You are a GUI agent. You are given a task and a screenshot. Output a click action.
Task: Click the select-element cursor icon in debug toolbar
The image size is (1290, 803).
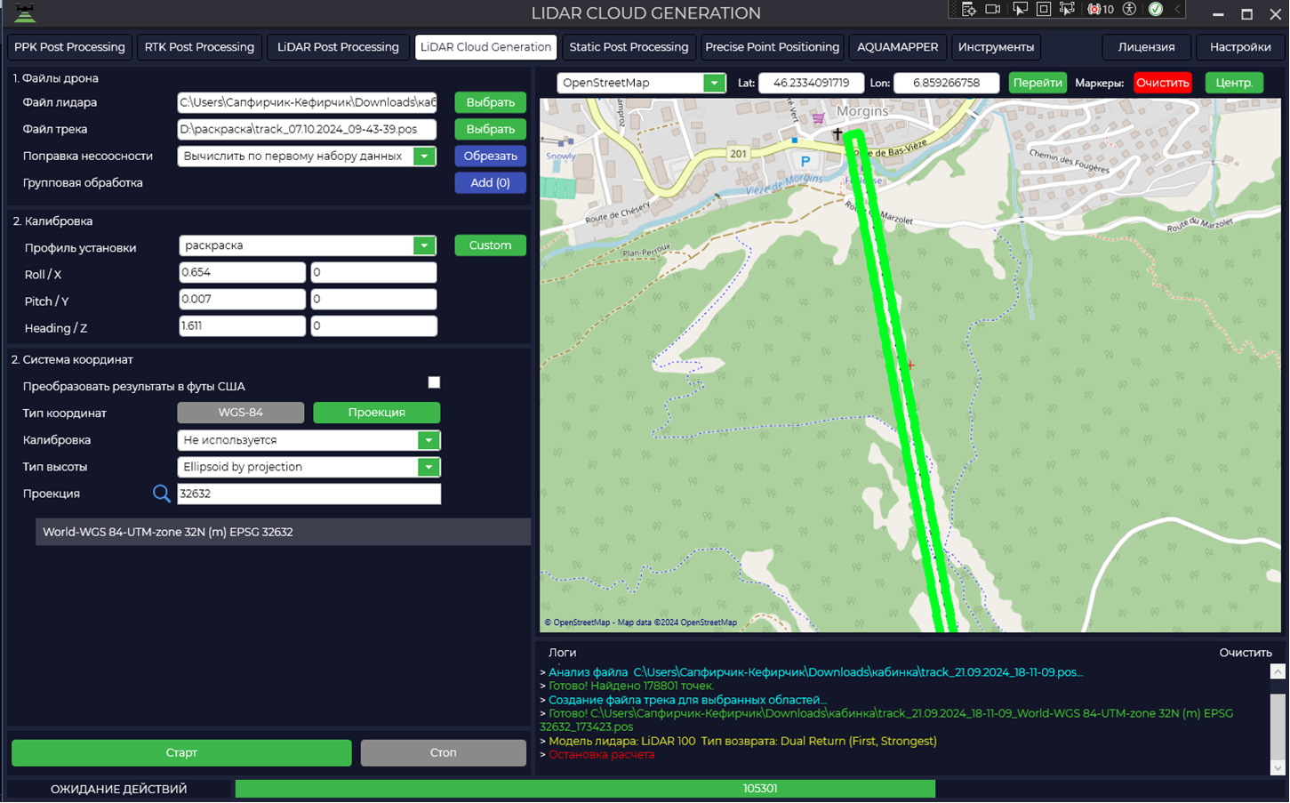tap(1020, 9)
